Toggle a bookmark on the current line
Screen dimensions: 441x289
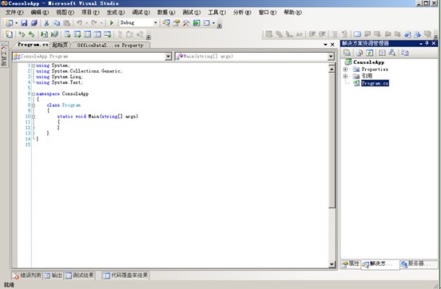357,34
